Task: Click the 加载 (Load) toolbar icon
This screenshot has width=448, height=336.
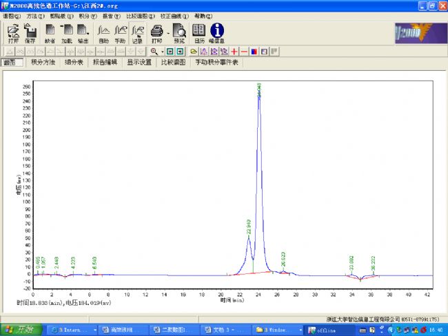Action: [67, 32]
